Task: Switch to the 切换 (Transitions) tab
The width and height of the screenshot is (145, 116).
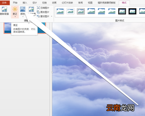Action: (44, 3)
